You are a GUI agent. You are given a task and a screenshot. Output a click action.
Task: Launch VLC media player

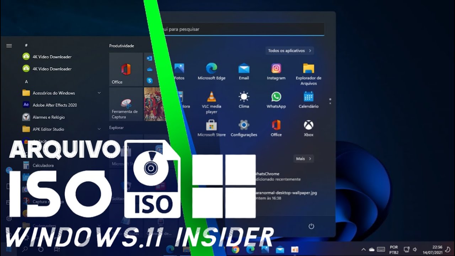pos(212,102)
